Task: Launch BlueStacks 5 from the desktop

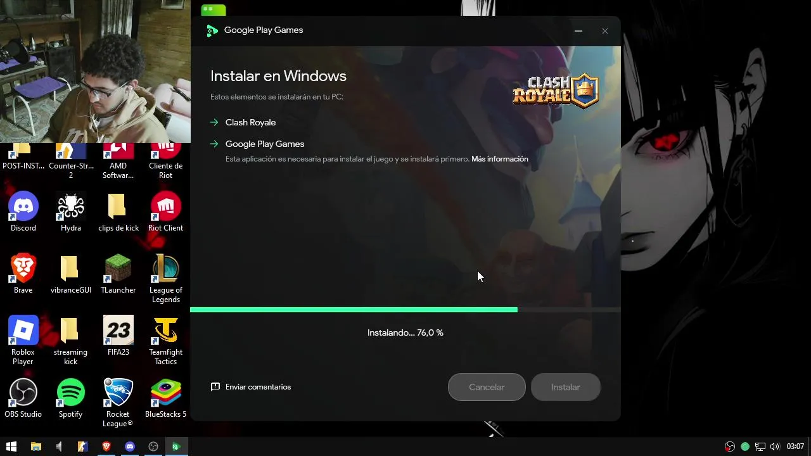Action: (x=165, y=398)
